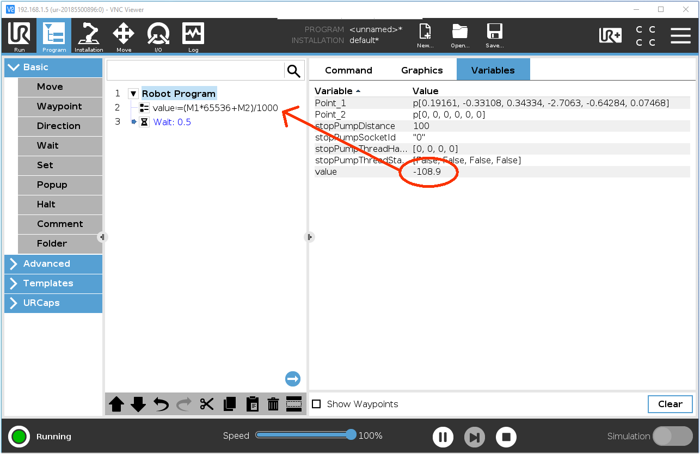The height and width of the screenshot is (454, 700).
Task: Switch to the Graphics tab
Action: tap(422, 70)
